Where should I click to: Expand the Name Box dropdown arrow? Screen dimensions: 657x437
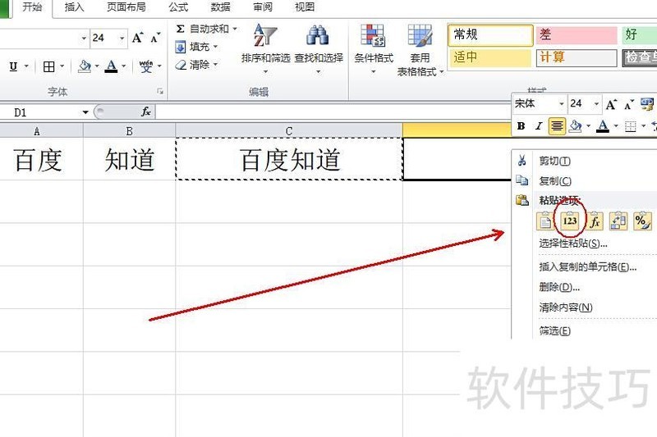pos(85,112)
